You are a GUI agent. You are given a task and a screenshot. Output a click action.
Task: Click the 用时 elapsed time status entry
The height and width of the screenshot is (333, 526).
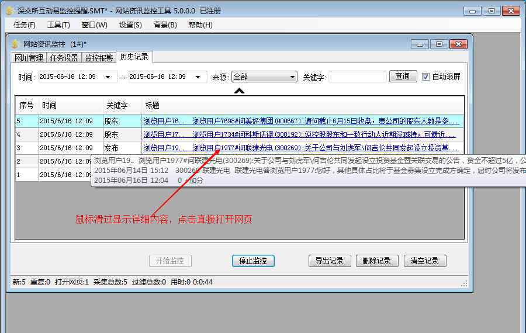click(192, 282)
